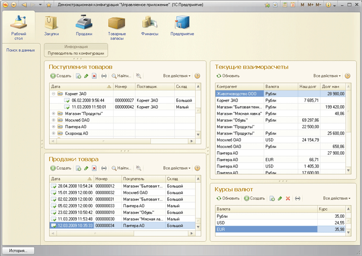
Task: Click the История button
Action: click(18, 250)
